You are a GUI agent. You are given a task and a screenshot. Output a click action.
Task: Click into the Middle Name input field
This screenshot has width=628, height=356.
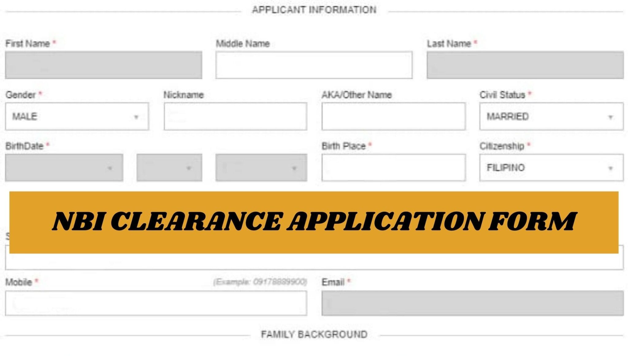point(314,65)
